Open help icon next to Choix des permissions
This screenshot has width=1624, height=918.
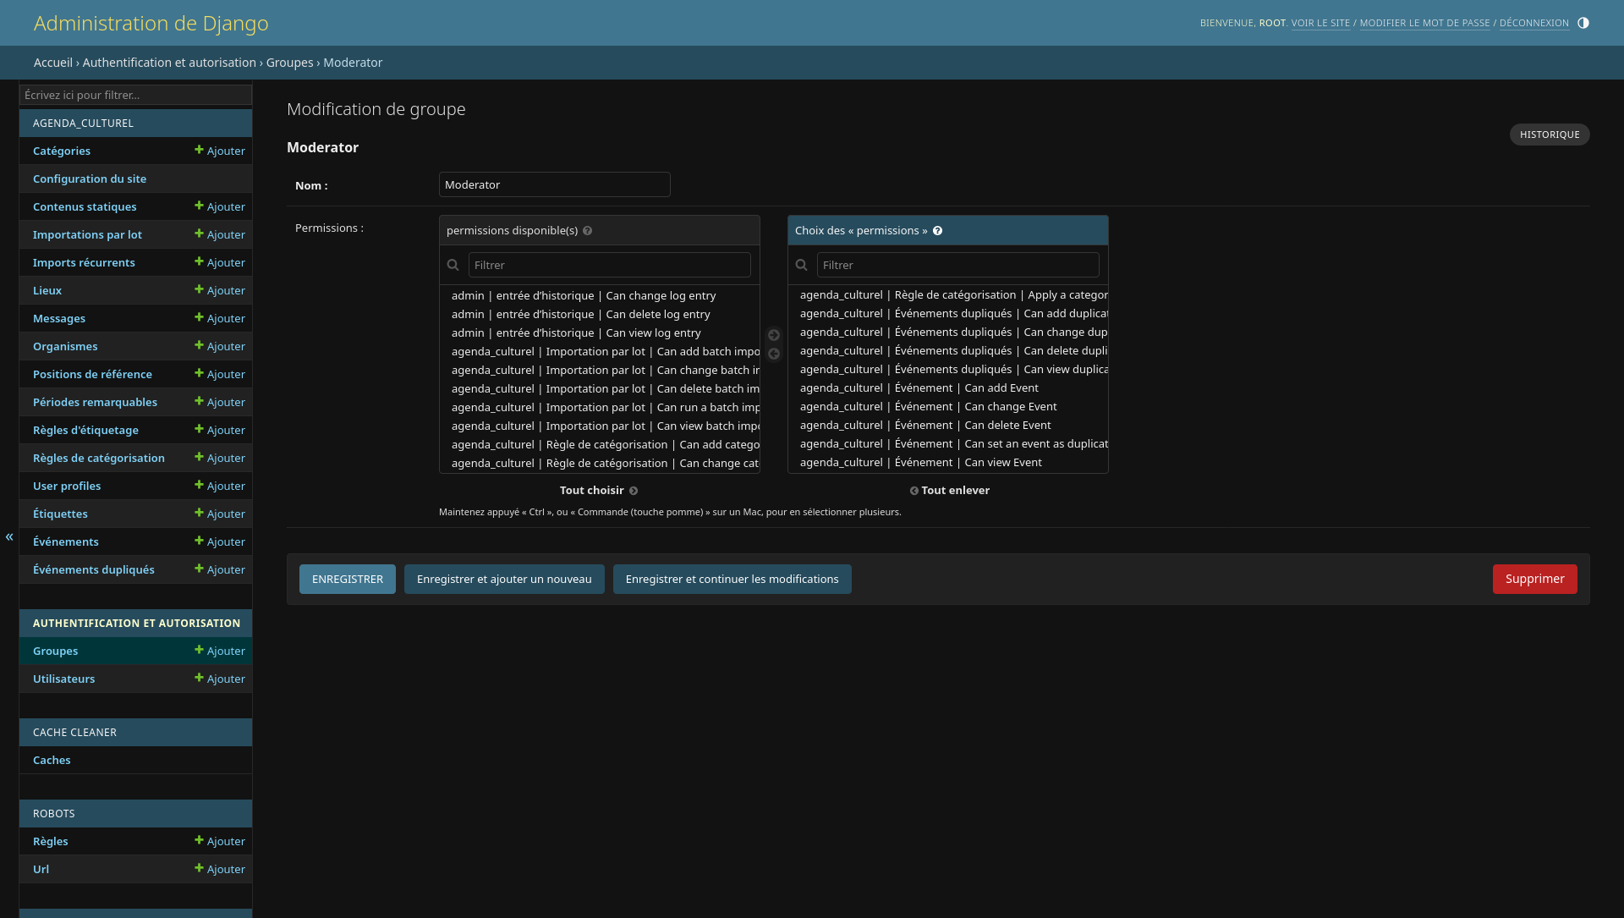coord(937,231)
